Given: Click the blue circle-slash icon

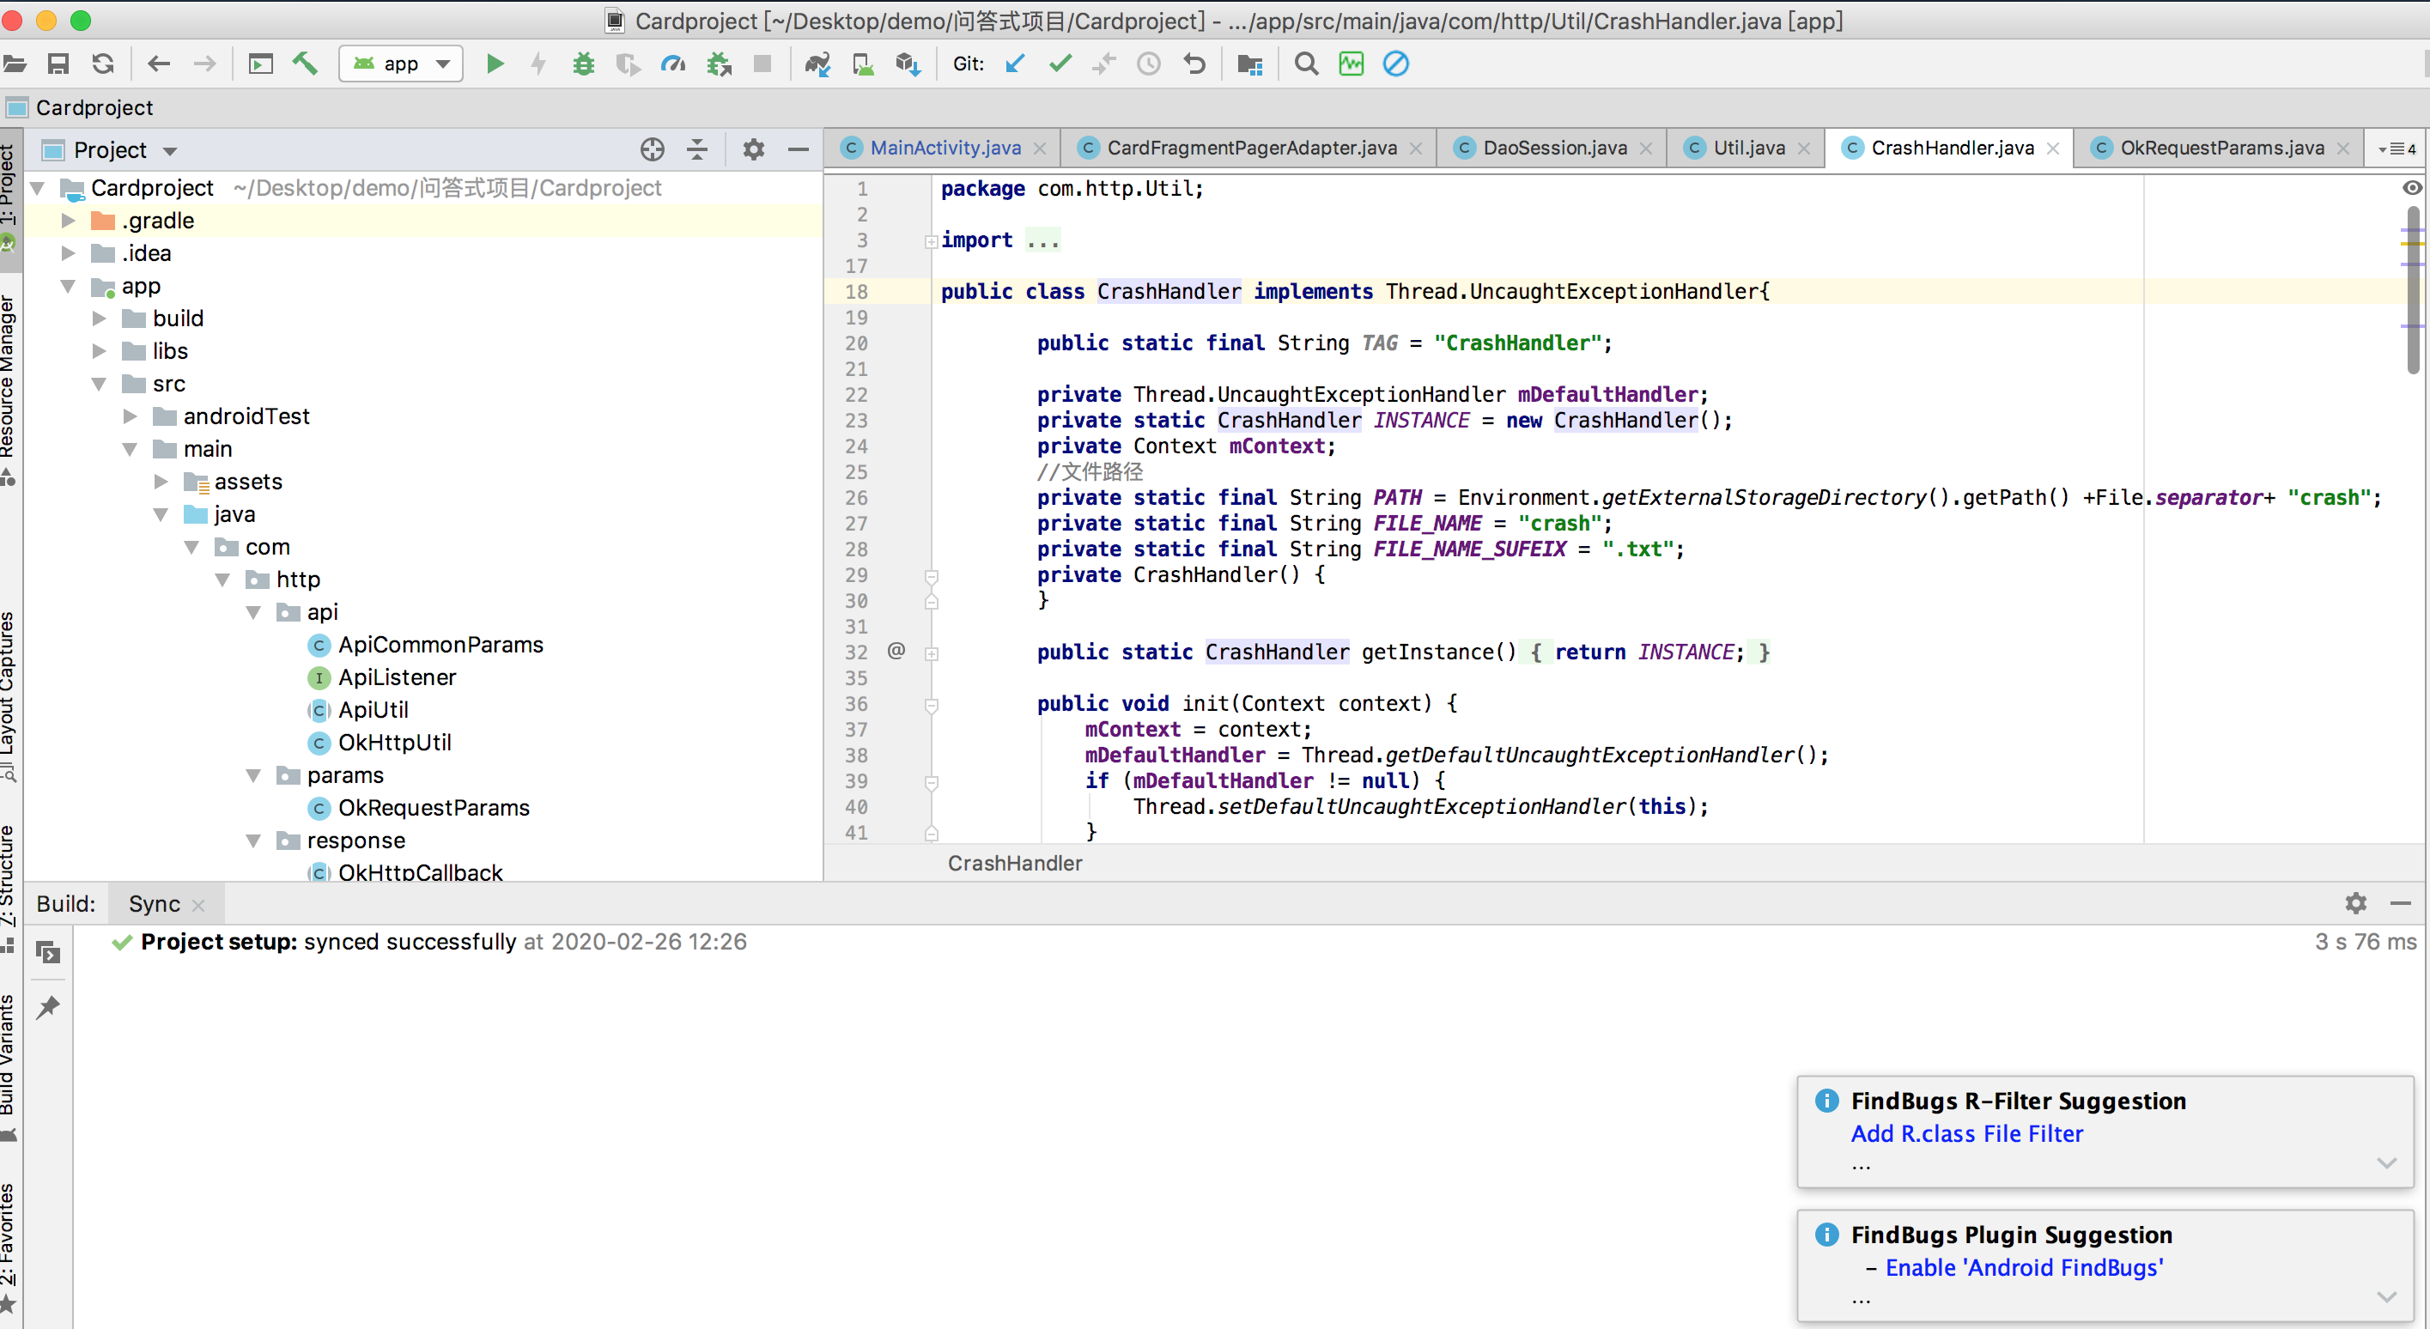Looking at the screenshot, I should tap(1396, 64).
